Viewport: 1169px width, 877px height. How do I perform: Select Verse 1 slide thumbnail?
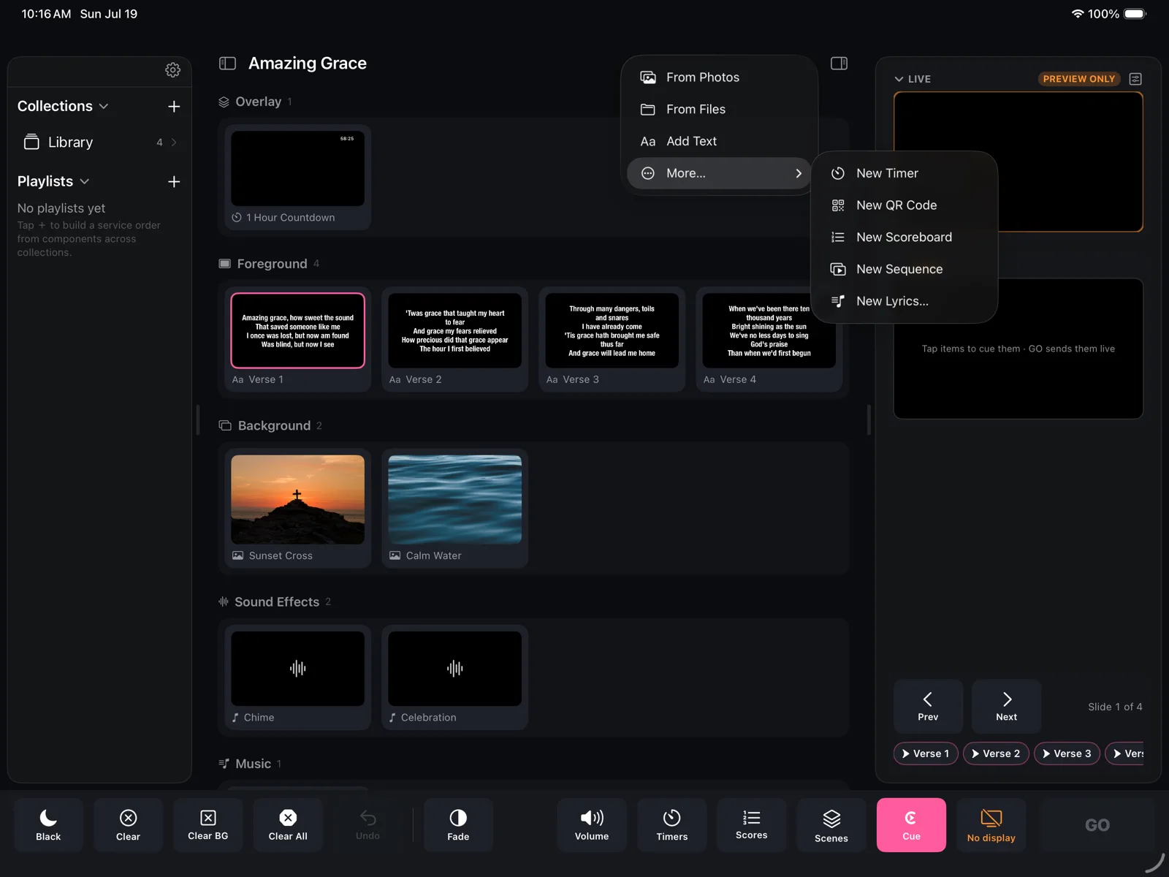(x=297, y=340)
